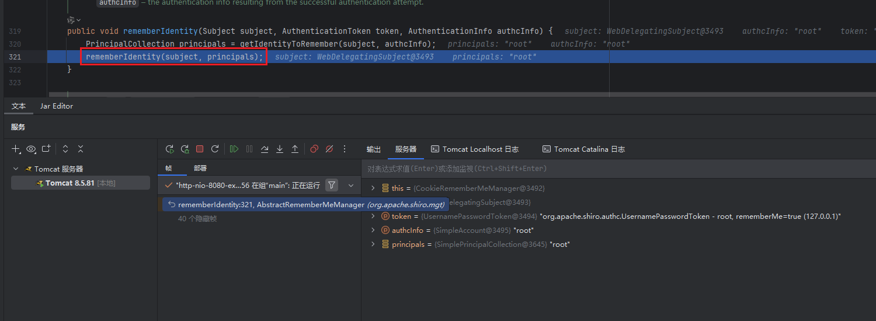The width and height of the screenshot is (876, 321).
Task: Expand the 'principals' variable node
Action: coord(373,245)
